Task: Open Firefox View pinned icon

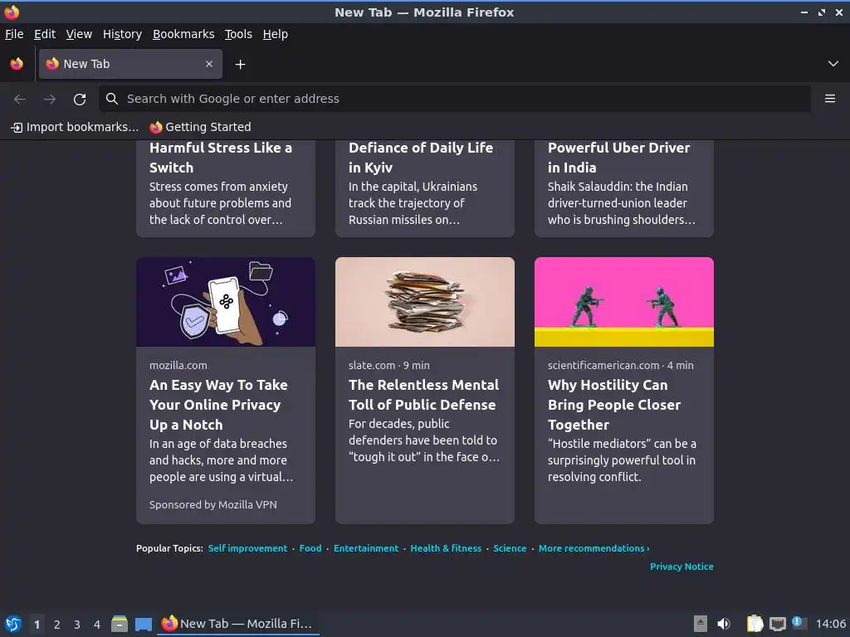Action: (17, 64)
